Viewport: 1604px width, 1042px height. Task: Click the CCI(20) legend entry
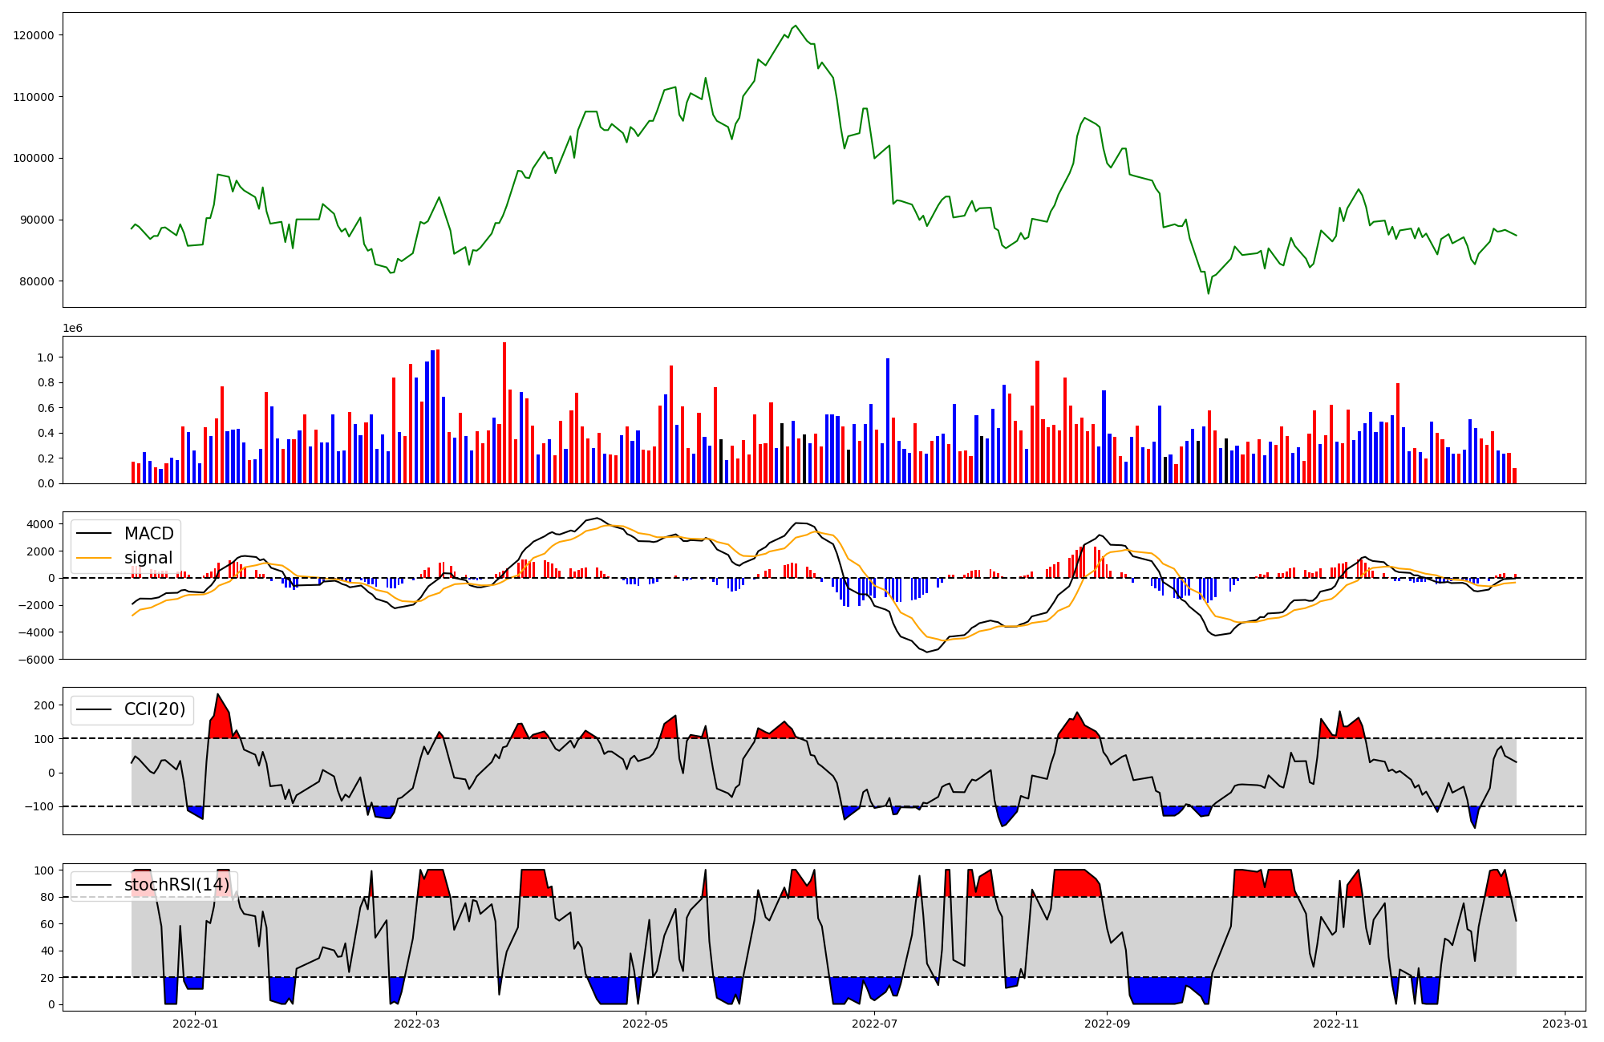132,709
